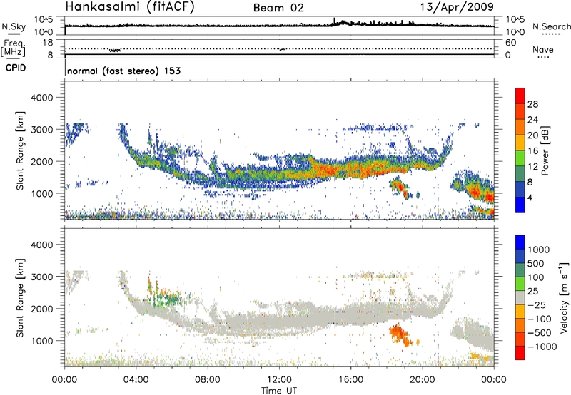Click the 'Velocity [m s⁻¹]' color bar label
This screenshot has width=571, height=395.
coord(564,297)
